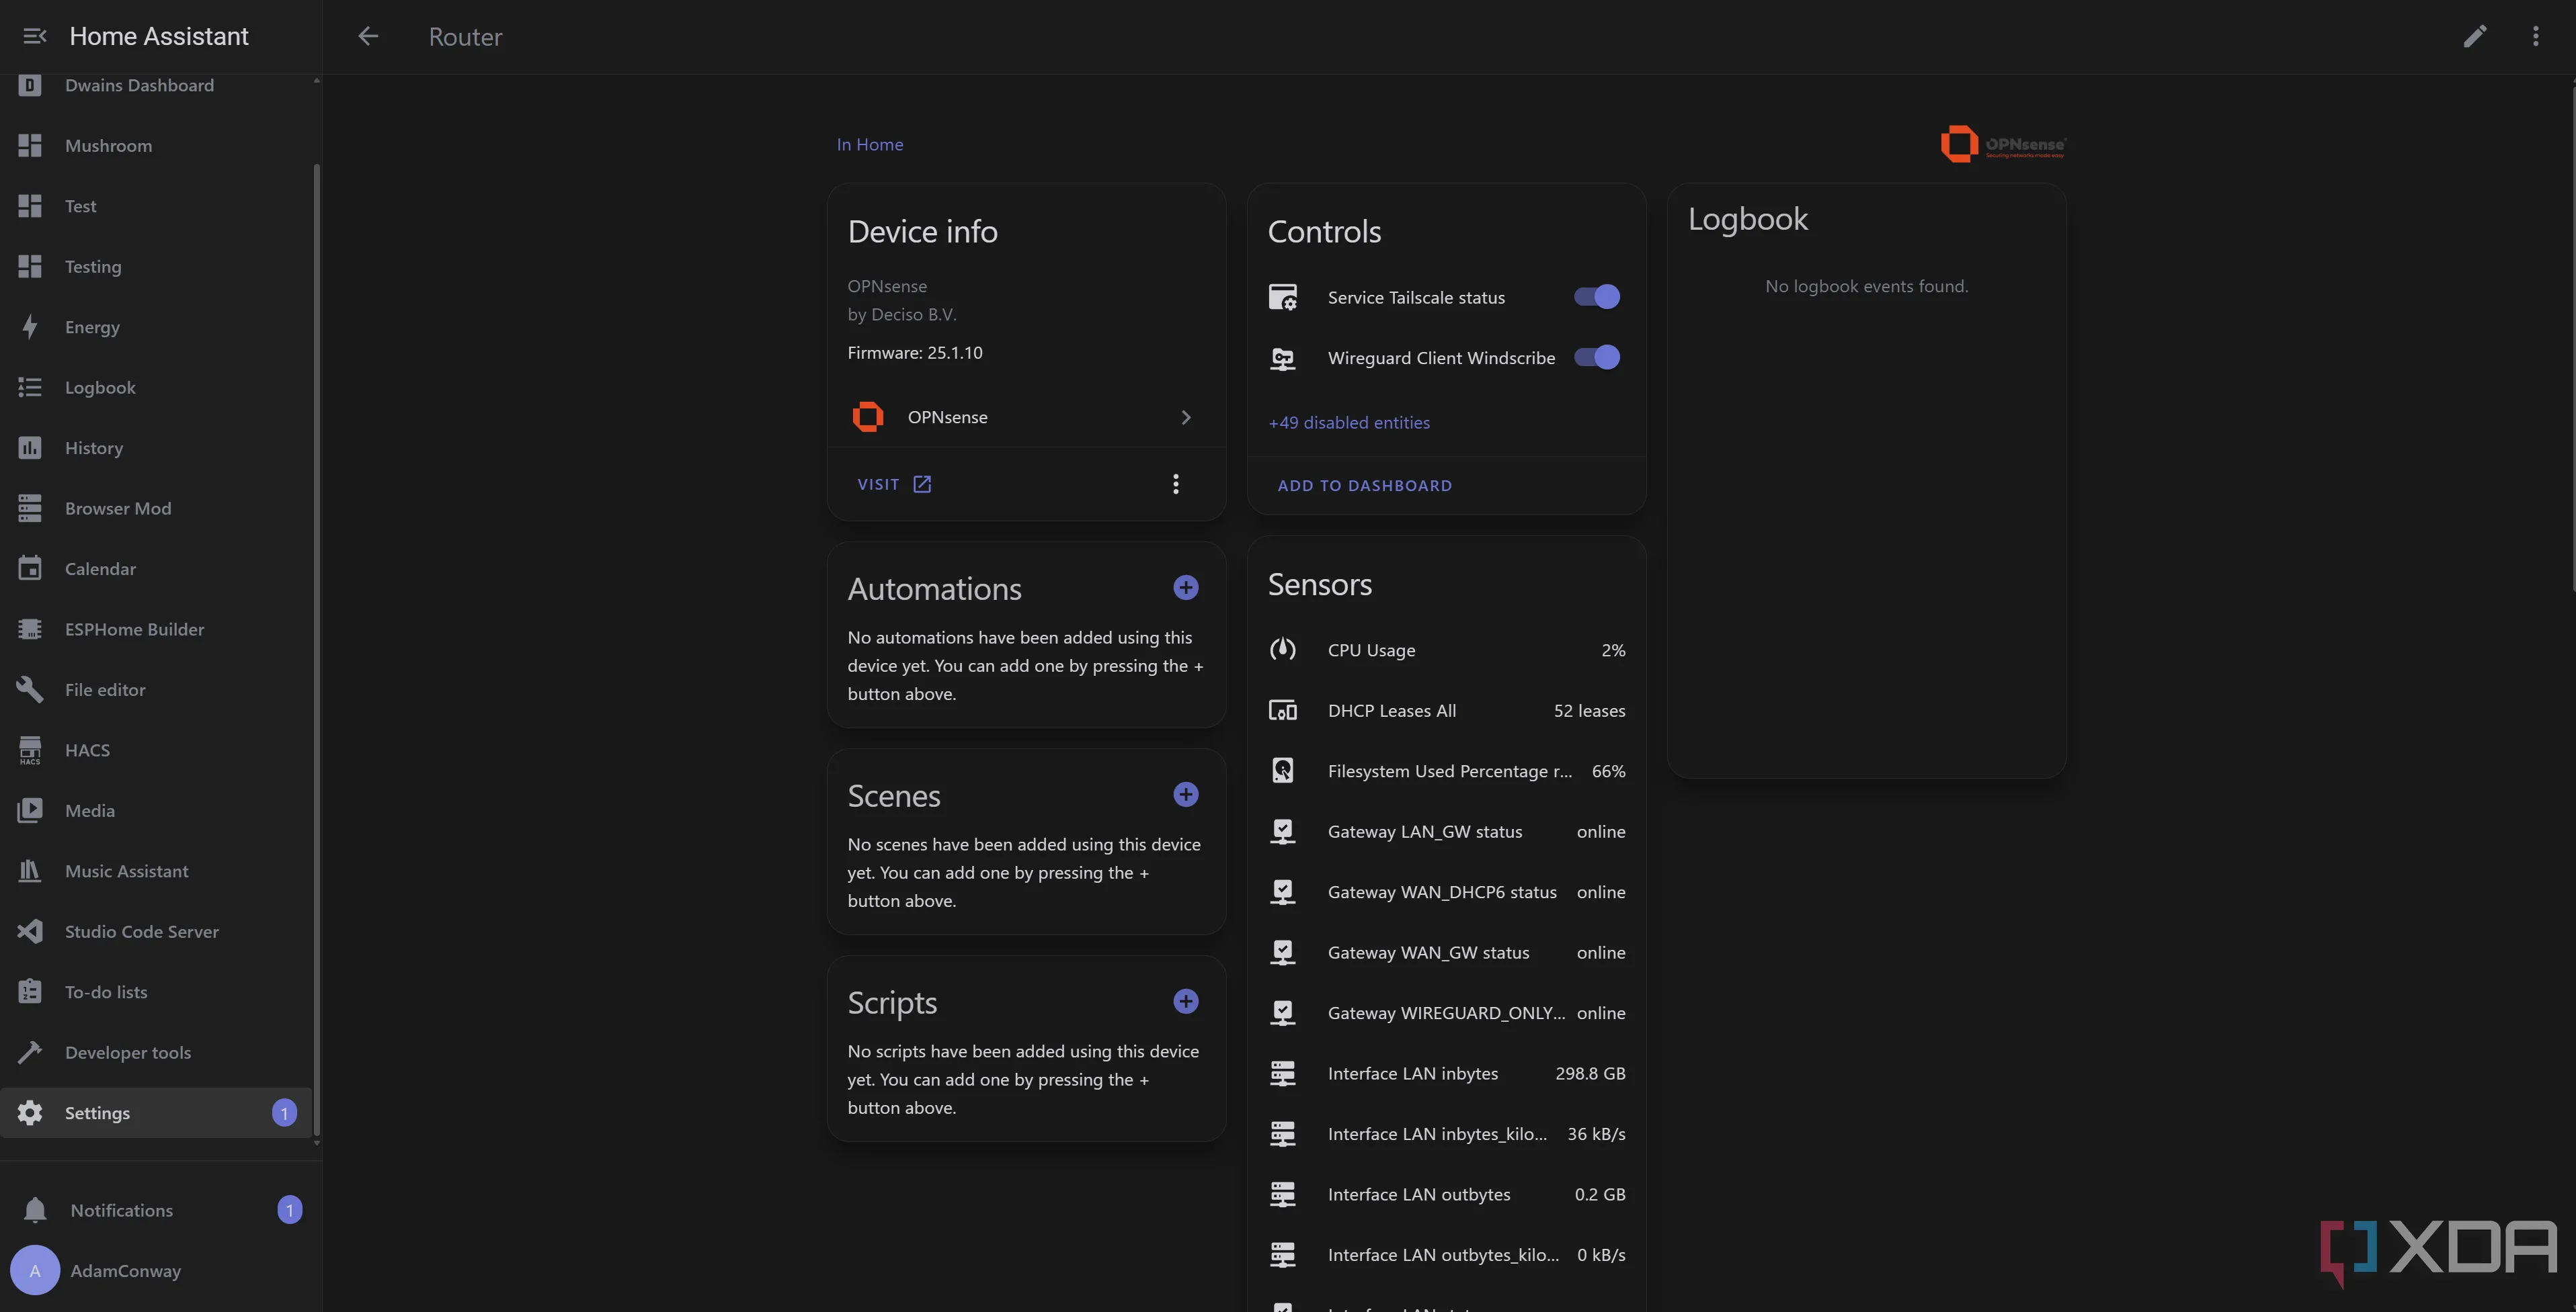Open Developer tools hammer icon
This screenshot has width=2576, height=1312.
[x=30, y=1052]
